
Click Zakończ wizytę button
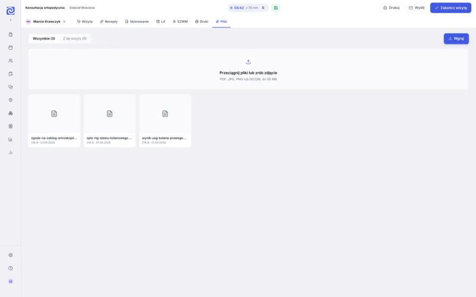(451, 8)
